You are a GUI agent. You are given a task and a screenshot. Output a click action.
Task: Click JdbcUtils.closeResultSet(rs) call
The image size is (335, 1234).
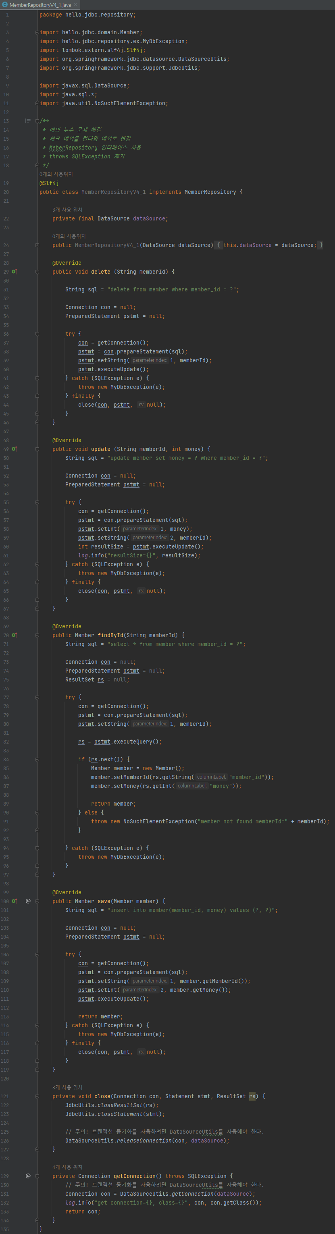pos(112,1105)
